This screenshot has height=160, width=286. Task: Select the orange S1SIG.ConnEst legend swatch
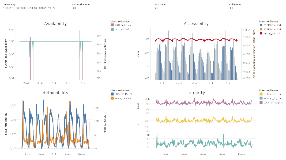click(x=261, y=29)
